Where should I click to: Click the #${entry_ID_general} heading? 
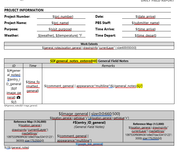(x=89, y=123)
